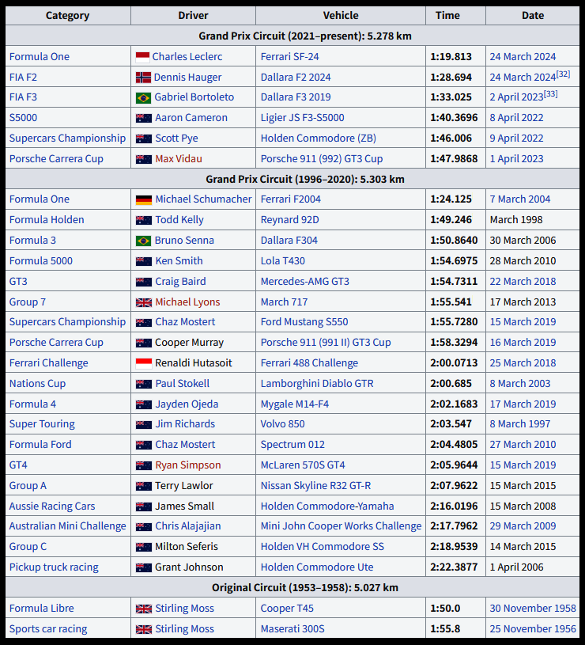
Task: Click flag icon beside Jayden Ojeda
Action: point(144,404)
